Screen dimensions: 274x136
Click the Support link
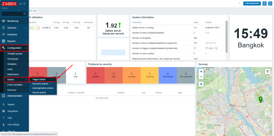[x=11, y=104]
